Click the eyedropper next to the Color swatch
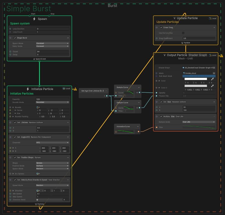The image size is (225, 215). 212,79
